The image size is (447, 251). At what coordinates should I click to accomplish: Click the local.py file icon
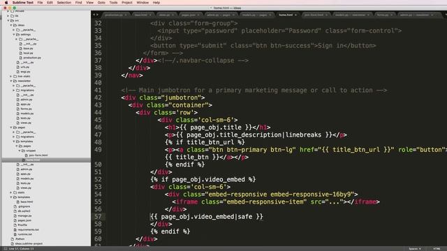[x=20, y=53]
